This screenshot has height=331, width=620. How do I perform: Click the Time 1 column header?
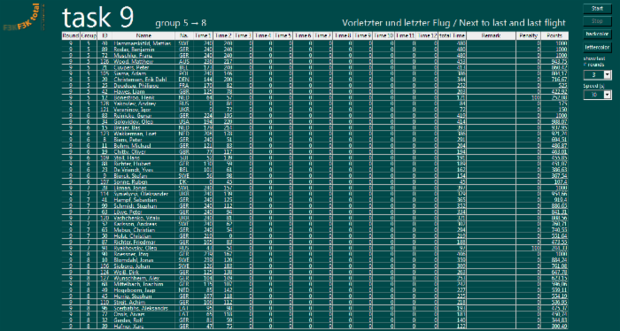pos(203,35)
